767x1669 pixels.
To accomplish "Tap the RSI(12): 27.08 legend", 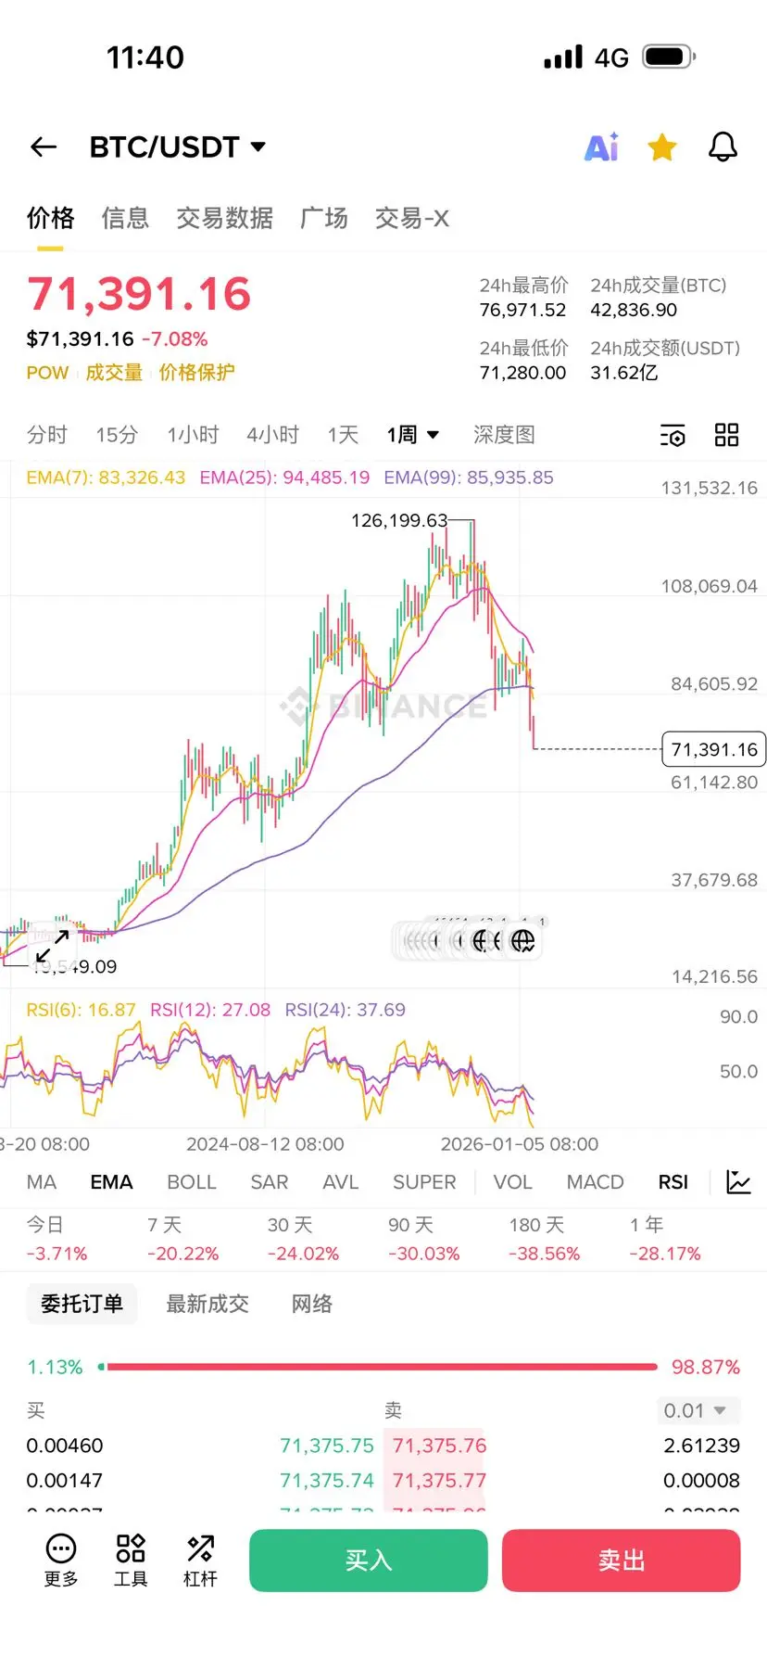I will coord(210,1010).
